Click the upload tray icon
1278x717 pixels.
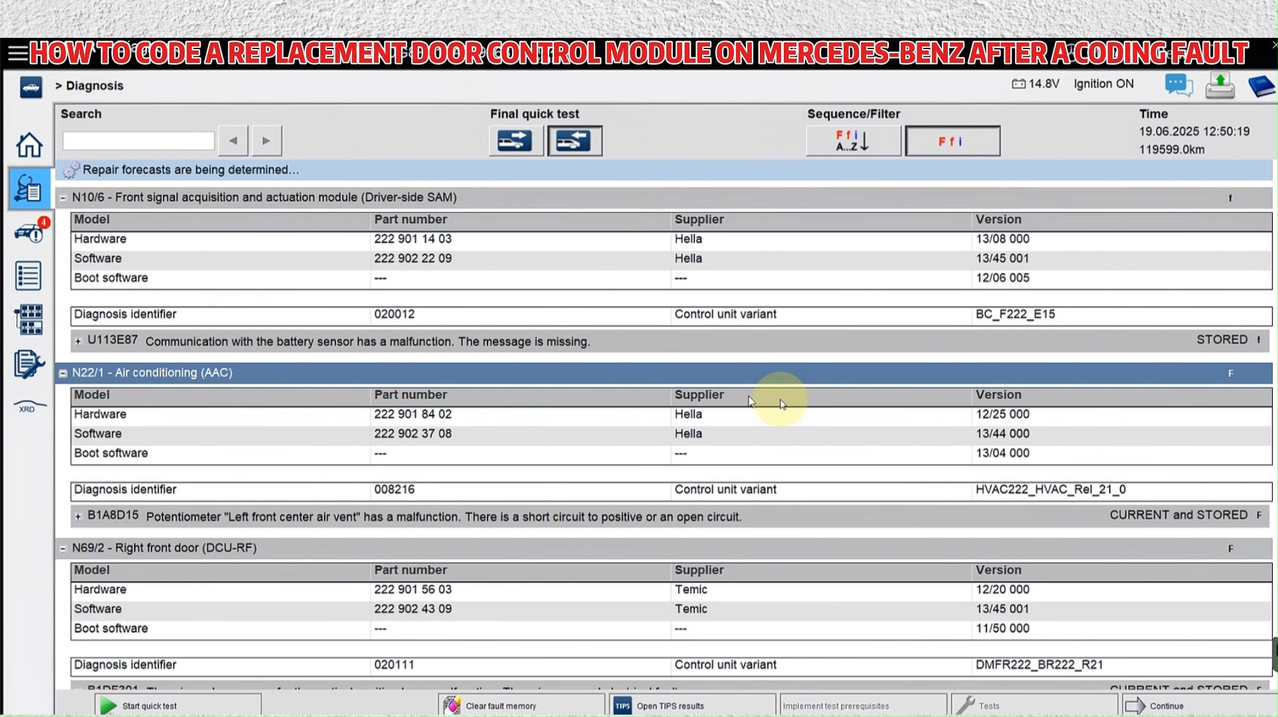[x=1220, y=86]
